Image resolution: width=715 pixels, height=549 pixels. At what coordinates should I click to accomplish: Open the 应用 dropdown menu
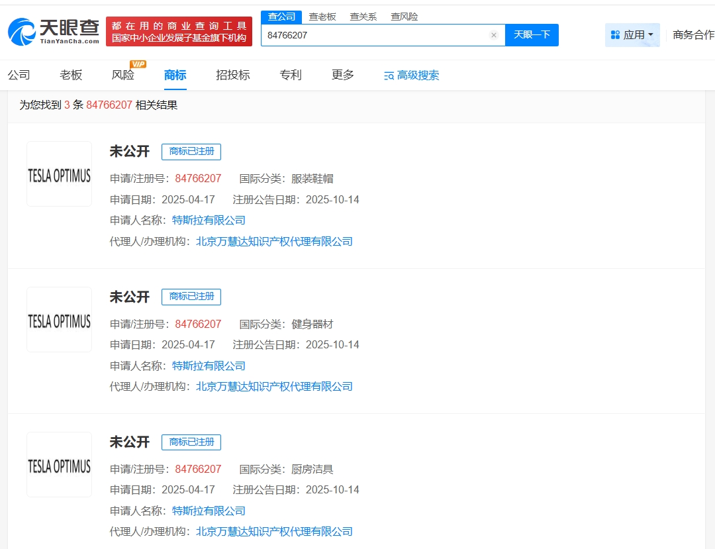click(638, 34)
